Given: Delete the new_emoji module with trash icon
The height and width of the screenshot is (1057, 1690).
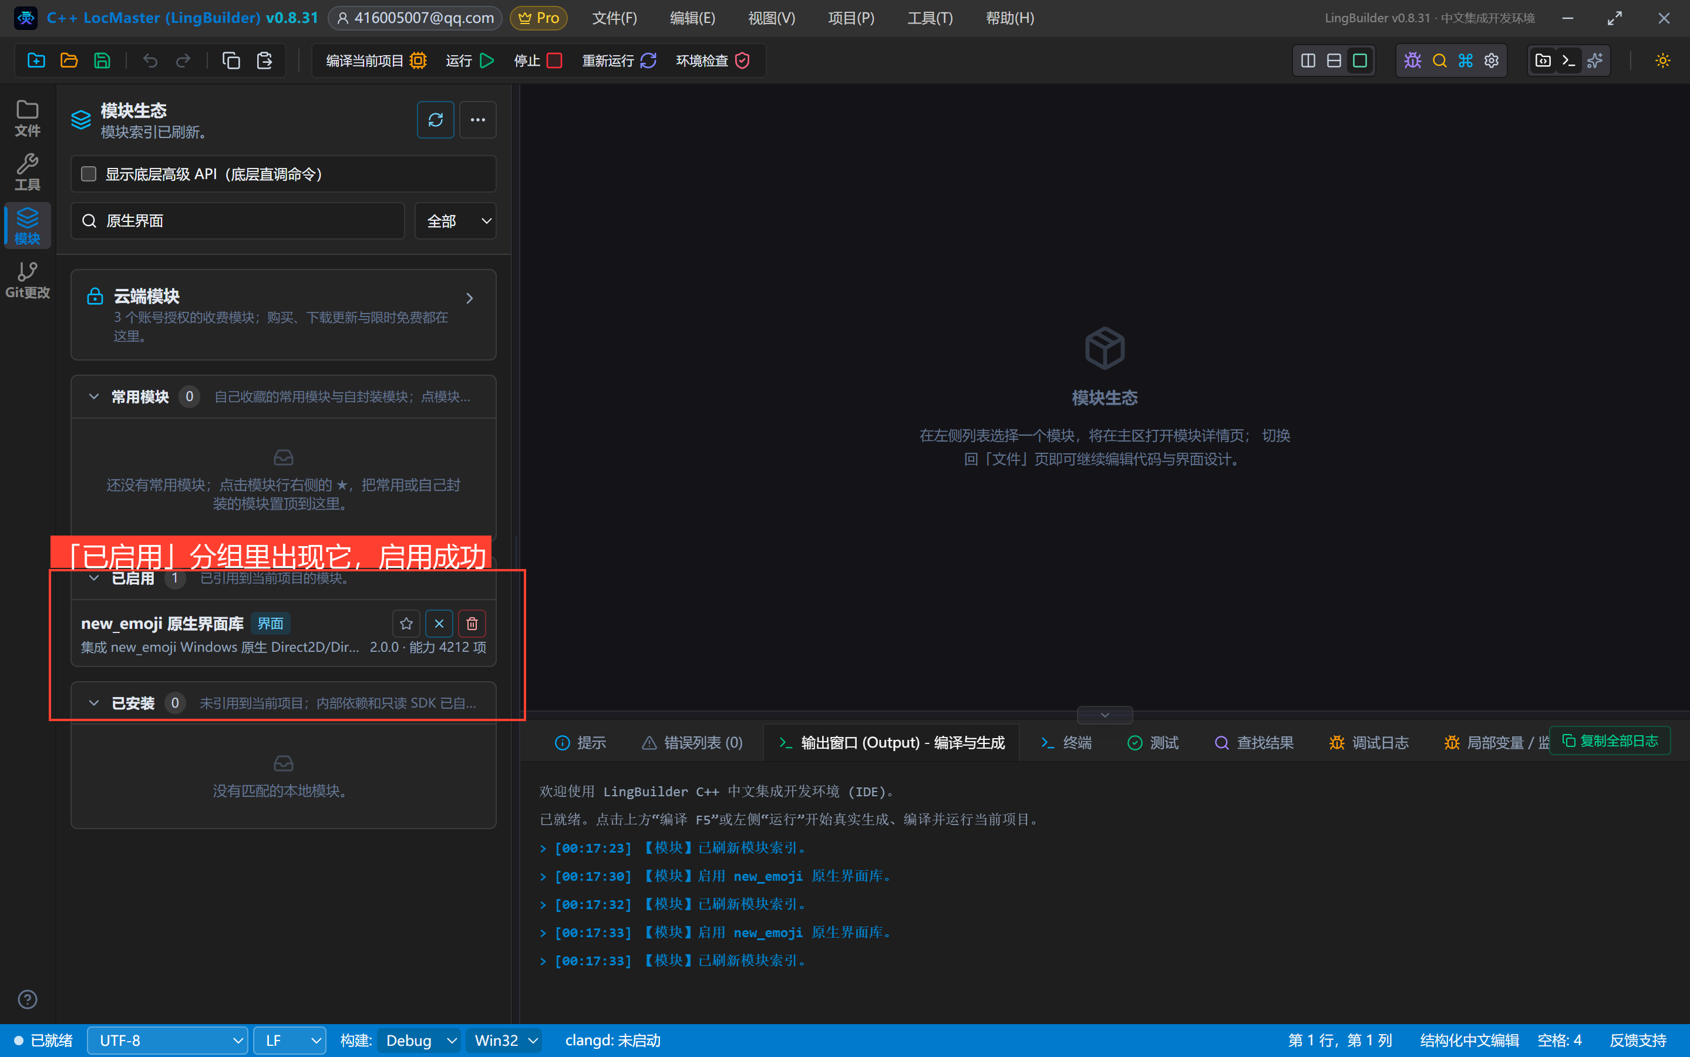Looking at the screenshot, I should pos(472,624).
